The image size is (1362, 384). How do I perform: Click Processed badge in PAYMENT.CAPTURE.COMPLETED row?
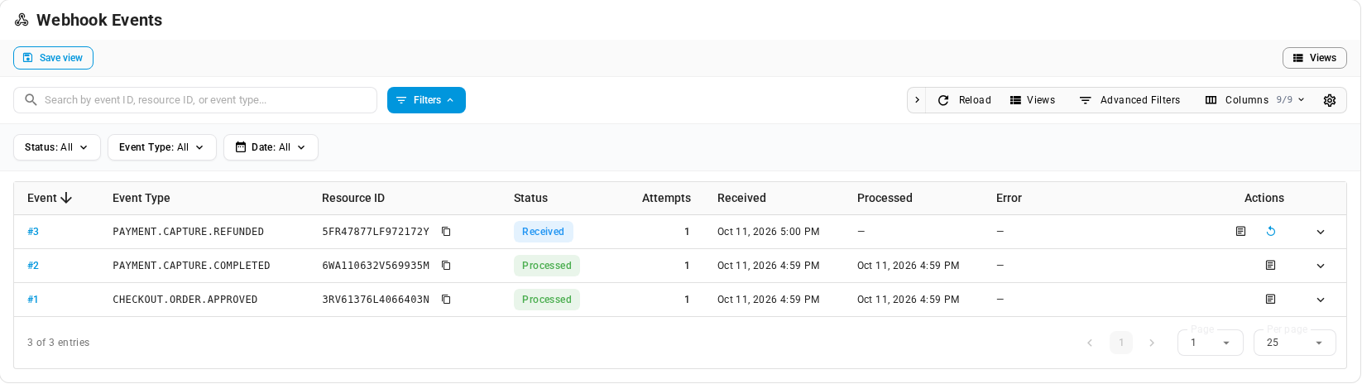547,266
